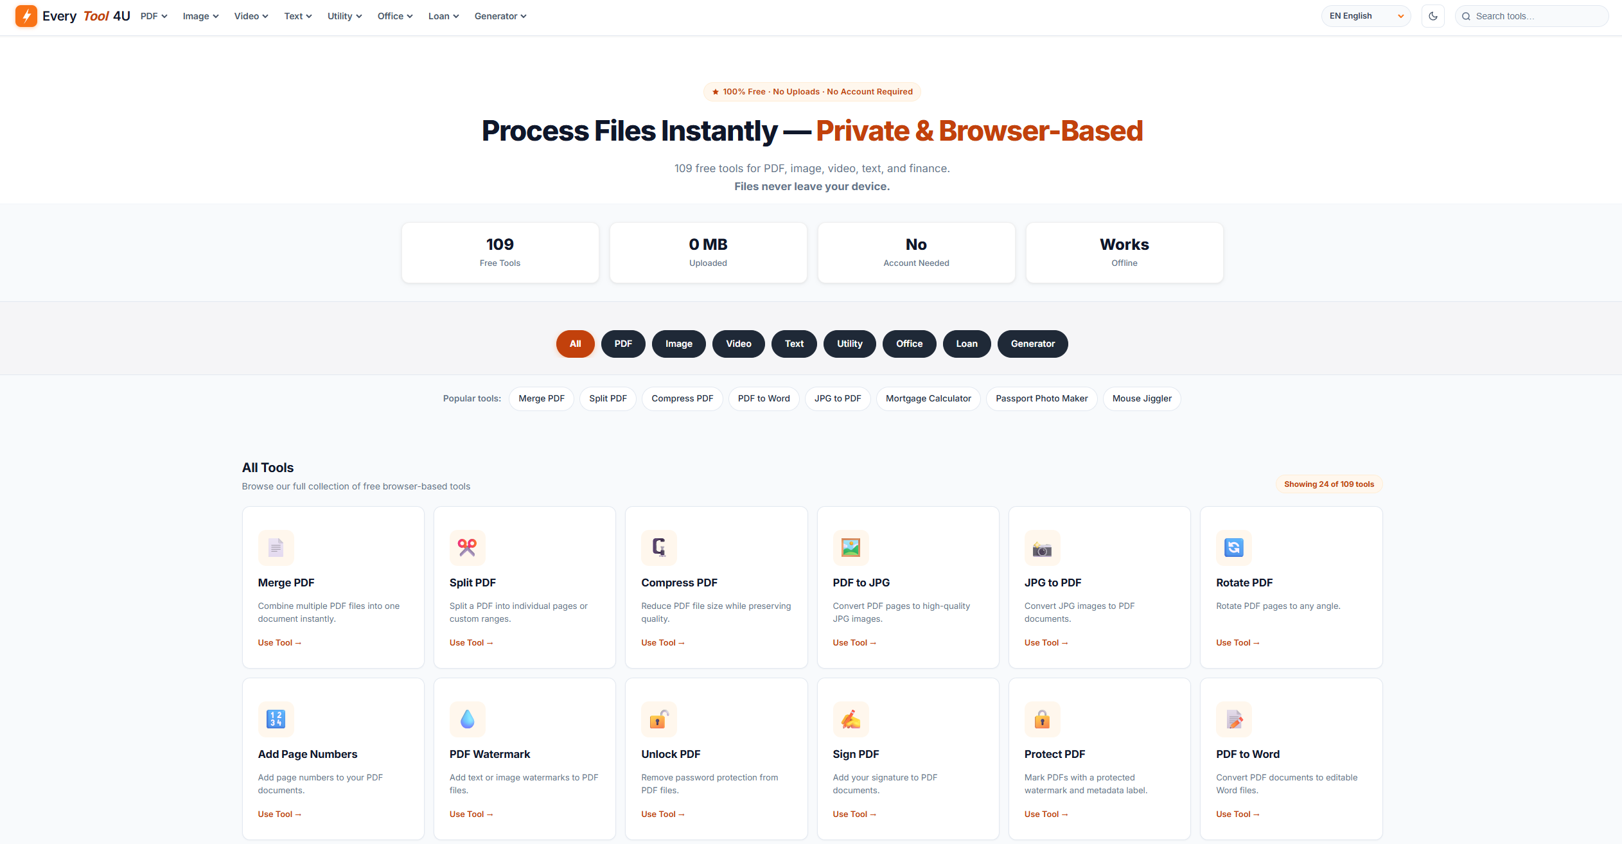Open popular tool PDF to Word chip
The image size is (1622, 844).
tap(764, 399)
